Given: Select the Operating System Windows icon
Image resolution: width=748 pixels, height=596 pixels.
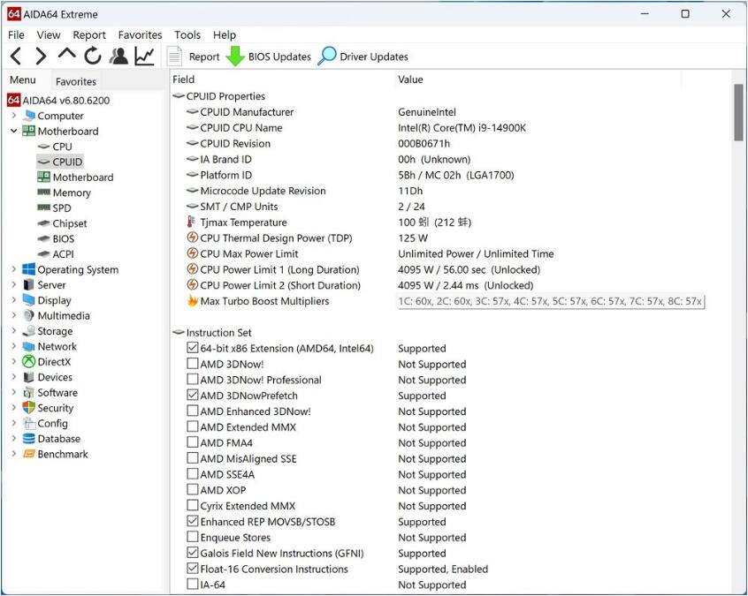Looking at the screenshot, I should pos(29,269).
